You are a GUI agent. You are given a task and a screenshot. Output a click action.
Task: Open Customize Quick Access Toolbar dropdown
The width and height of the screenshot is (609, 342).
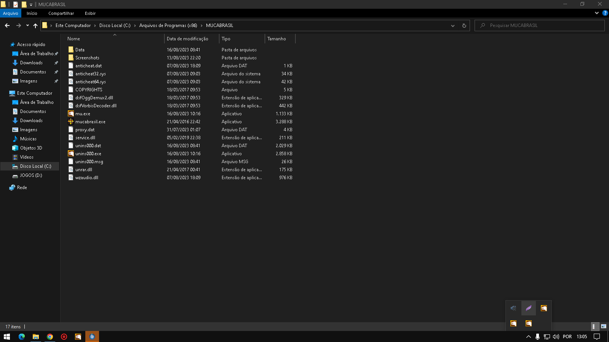31,5
